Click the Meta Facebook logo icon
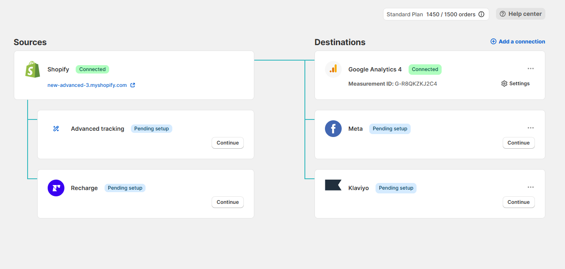565x269 pixels. (x=333, y=129)
